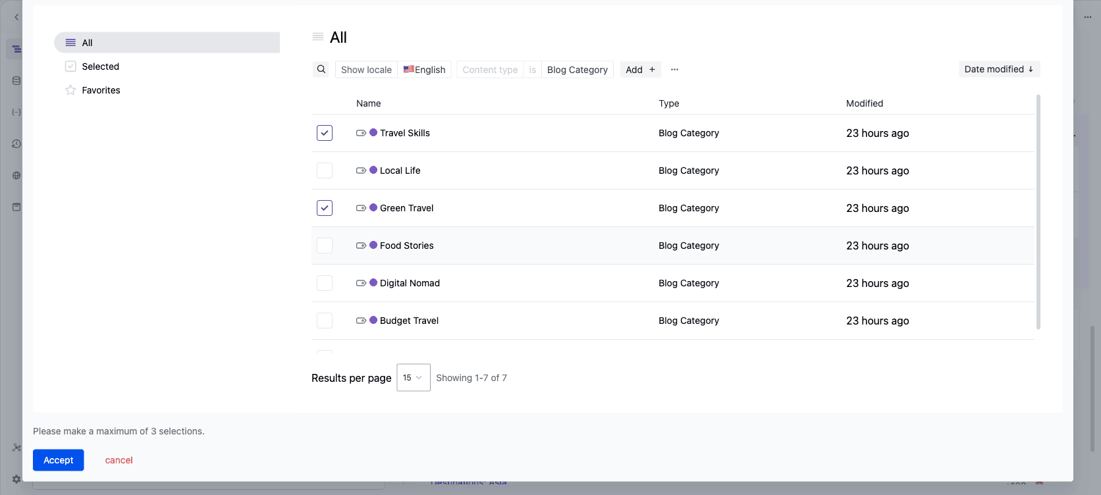Click the purple status dot of Food Stories
This screenshot has width=1101, height=495.
point(373,245)
